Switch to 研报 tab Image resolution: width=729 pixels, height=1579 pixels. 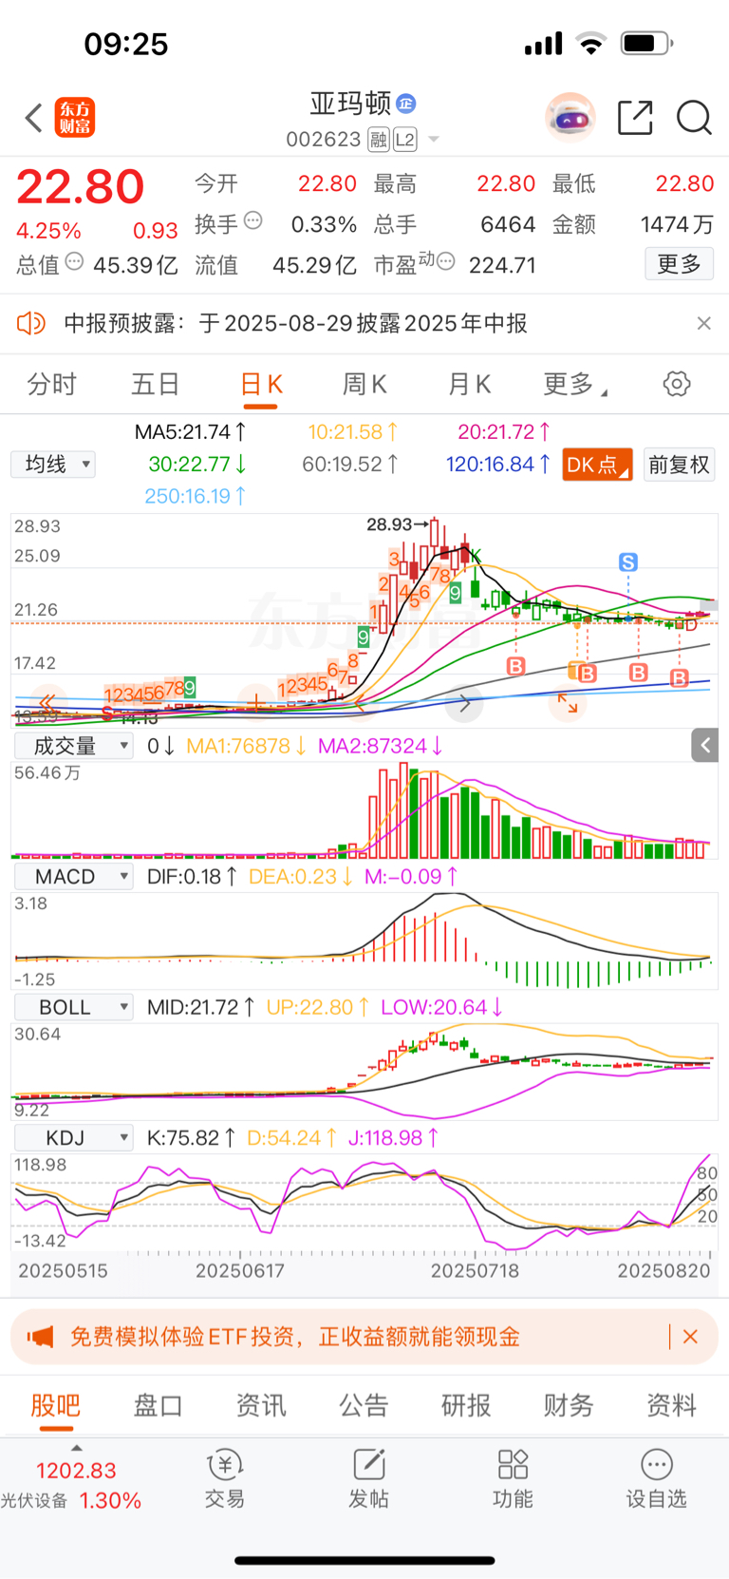(466, 1405)
